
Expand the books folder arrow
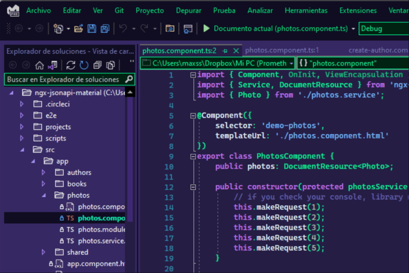(44, 184)
